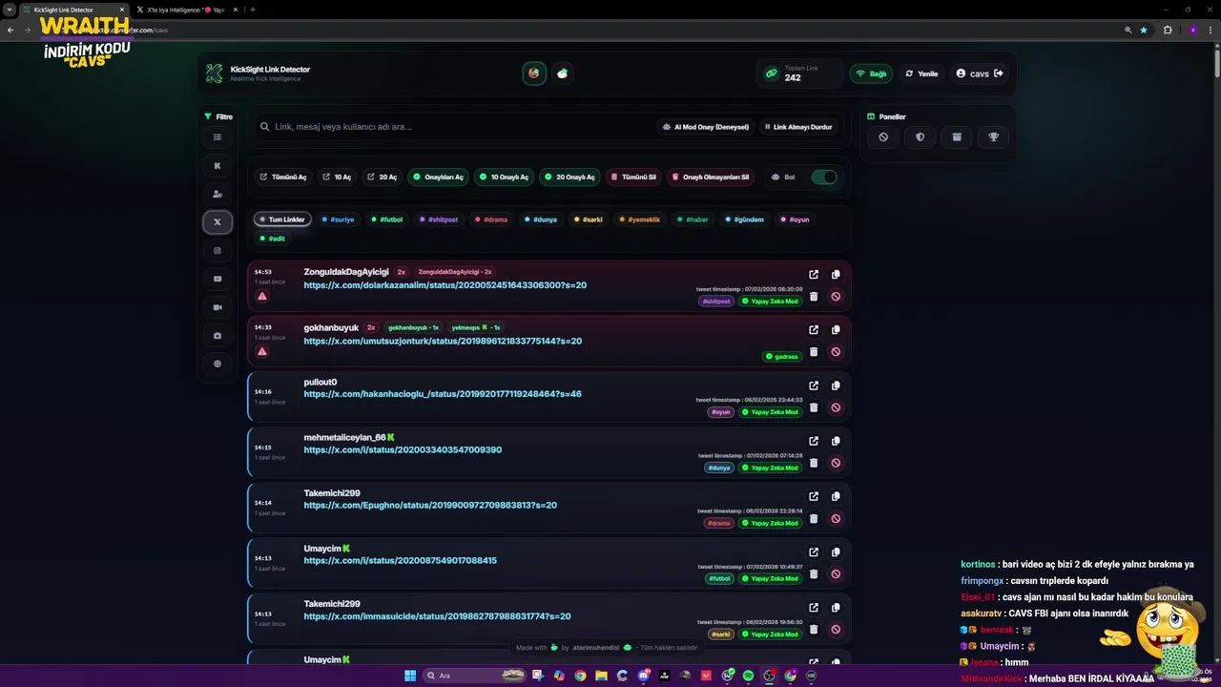Switch to the KickSight Link Detector browser tab
The height and width of the screenshot is (687, 1221).
point(72,10)
